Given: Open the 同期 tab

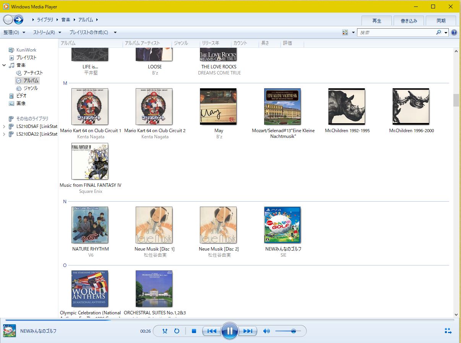Looking at the screenshot, I should pyautogui.click(x=441, y=21).
